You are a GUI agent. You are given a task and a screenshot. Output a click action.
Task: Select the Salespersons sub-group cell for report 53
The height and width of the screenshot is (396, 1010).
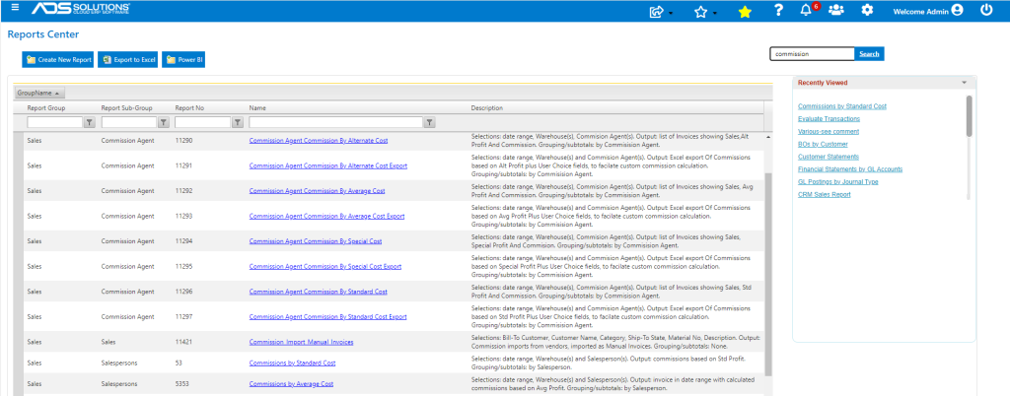(119, 363)
